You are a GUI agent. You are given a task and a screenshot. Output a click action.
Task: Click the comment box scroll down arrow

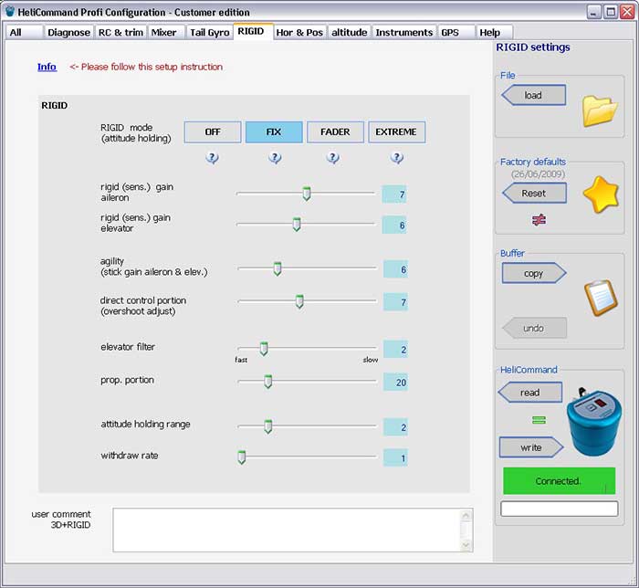[x=466, y=545]
